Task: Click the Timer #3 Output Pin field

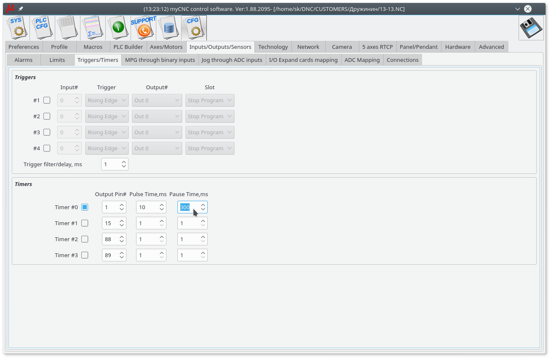Action: click(x=114, y=255)
